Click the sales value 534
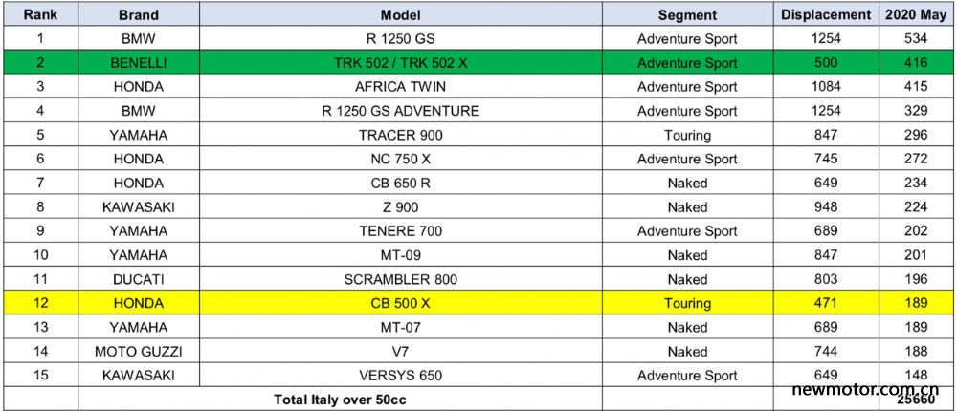Screen dimensions: 957x411 point(916,38)
